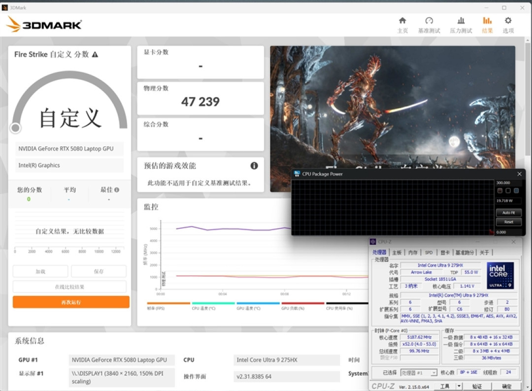532x391 pixels.
Task: Click Reset in CPU Package Power
Action: [508, 222]
